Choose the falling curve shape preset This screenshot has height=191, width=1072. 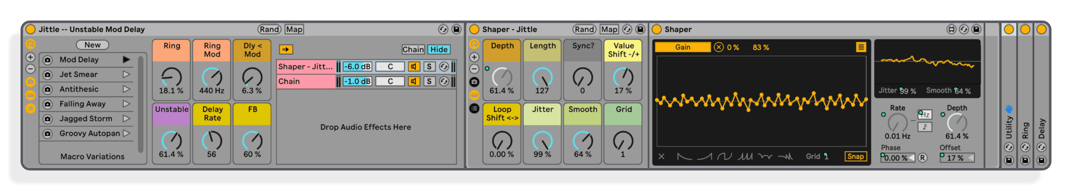(x=684, y=157)
